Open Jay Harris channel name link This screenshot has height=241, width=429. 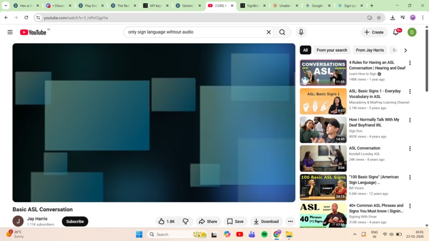click(x=37, y=219)
